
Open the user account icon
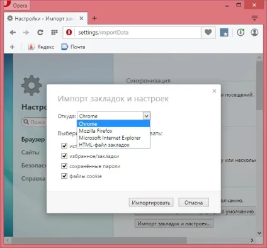[254, 33]
